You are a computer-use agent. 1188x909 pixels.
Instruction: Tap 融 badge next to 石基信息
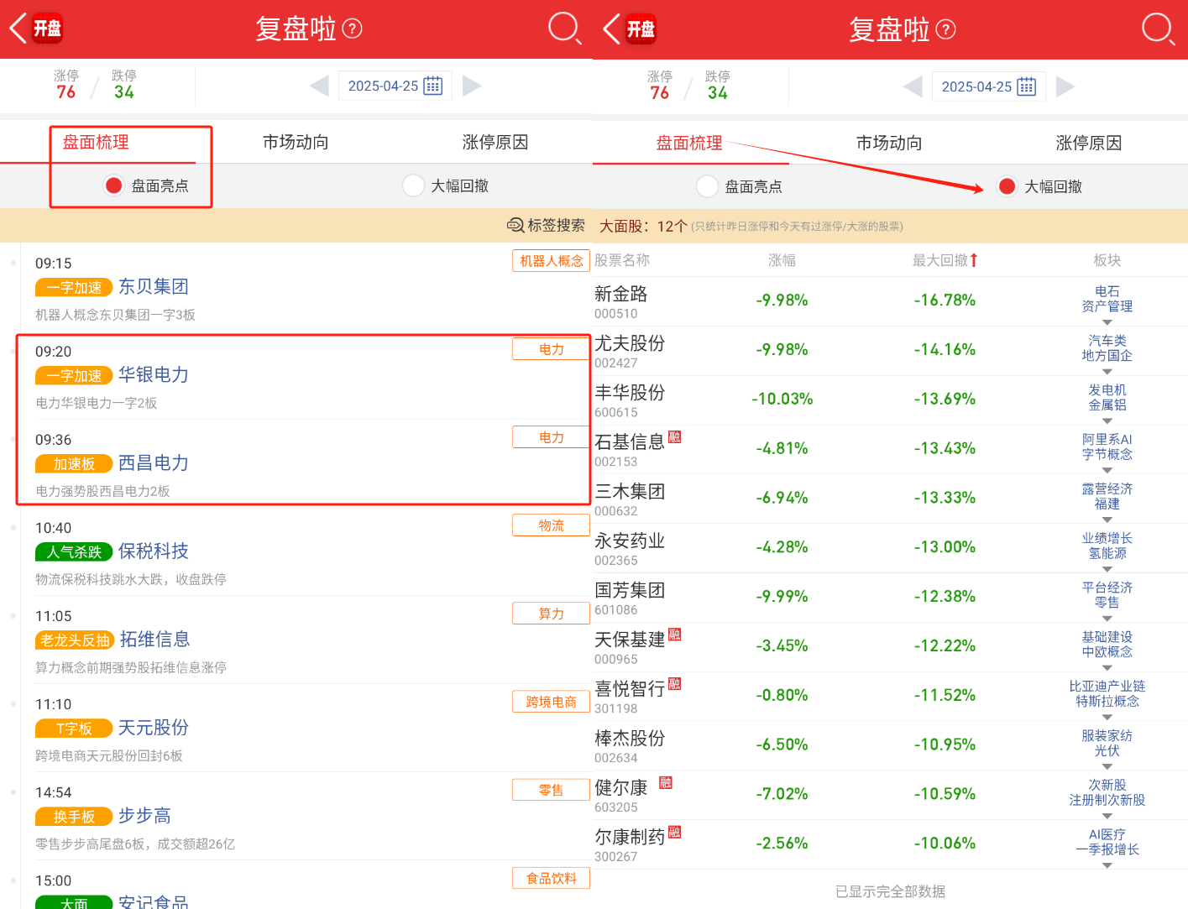tap(674, 437)
